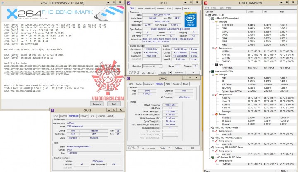Click the CPU-Z icon in the Mainboard-tab window title bar
The width and height of the screenshot is (298, 172).
pos(53,110)
